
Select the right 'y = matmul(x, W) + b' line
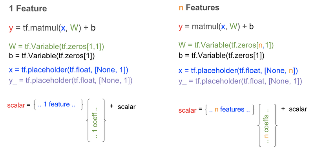pyautogui.click(x=216, y=27)
